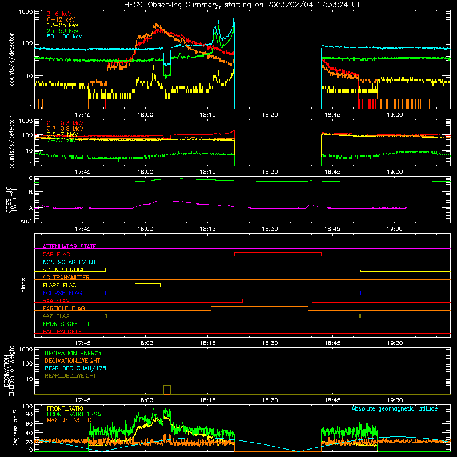
Task: Click the NON_SOLAR_EVENT flag label
Action: tap(69, 262)
